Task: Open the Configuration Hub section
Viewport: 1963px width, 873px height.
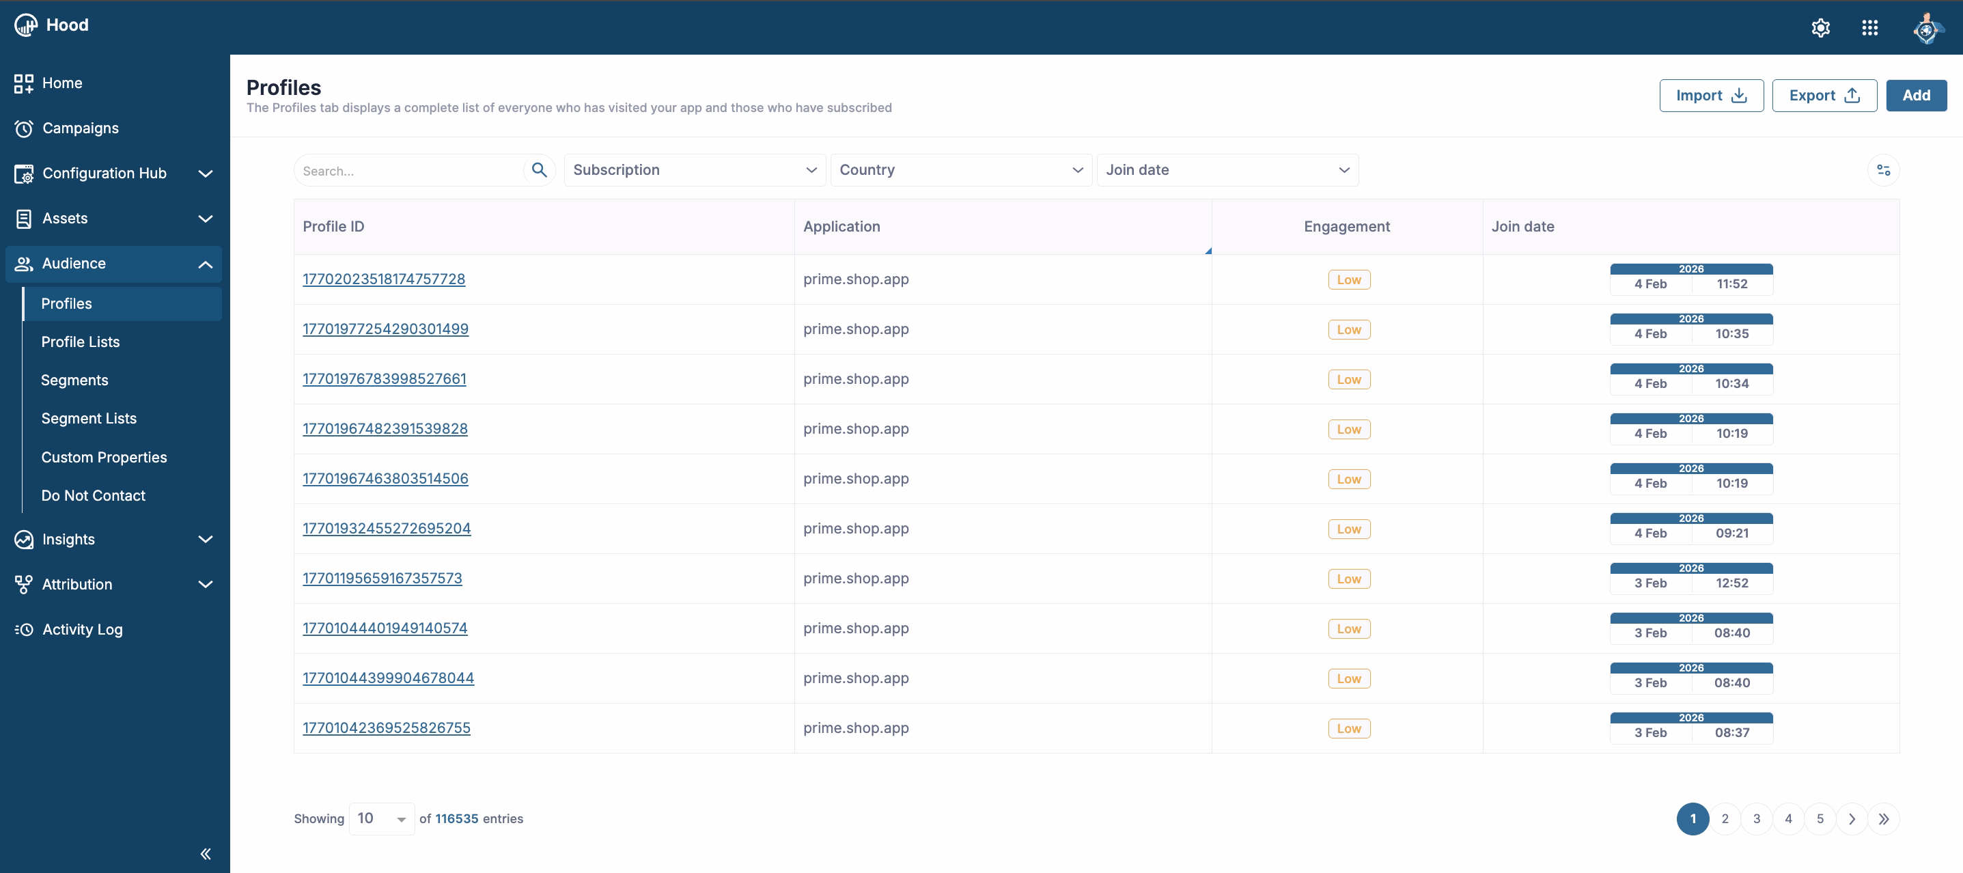Action: (x=24, y=173)
